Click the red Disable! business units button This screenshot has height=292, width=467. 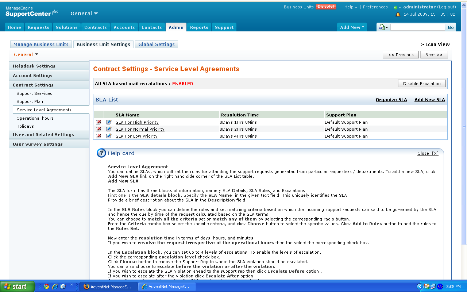click(326, 7)
